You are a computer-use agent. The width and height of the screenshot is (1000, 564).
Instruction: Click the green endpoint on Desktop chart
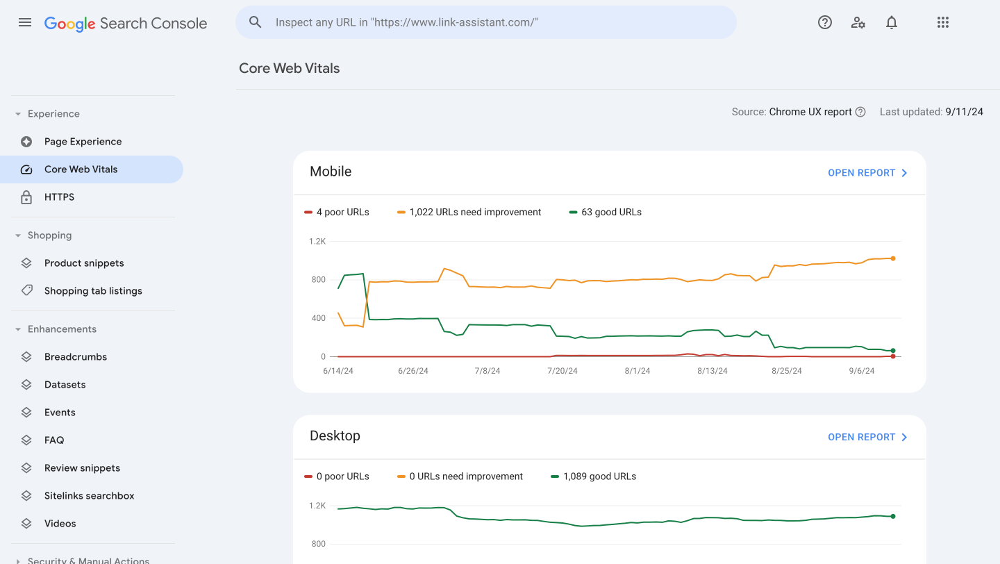click(x=893, y=516)
